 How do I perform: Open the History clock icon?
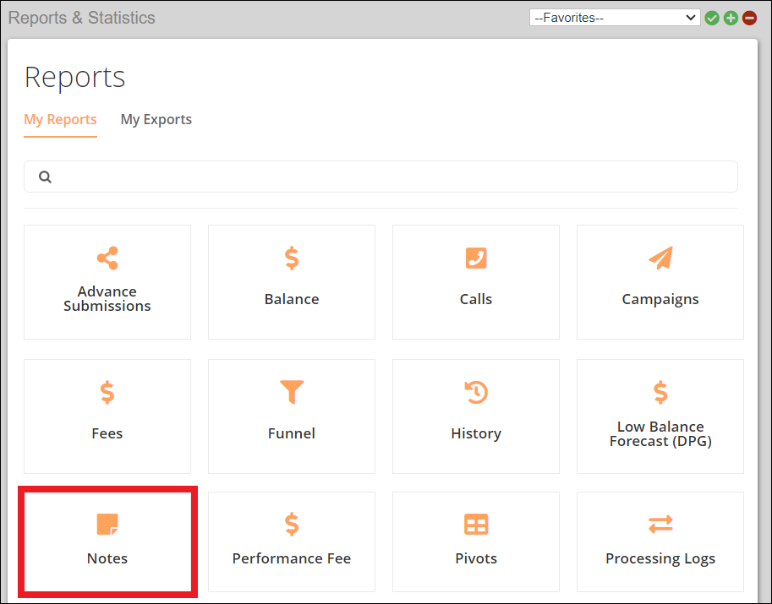coord(476,392)
